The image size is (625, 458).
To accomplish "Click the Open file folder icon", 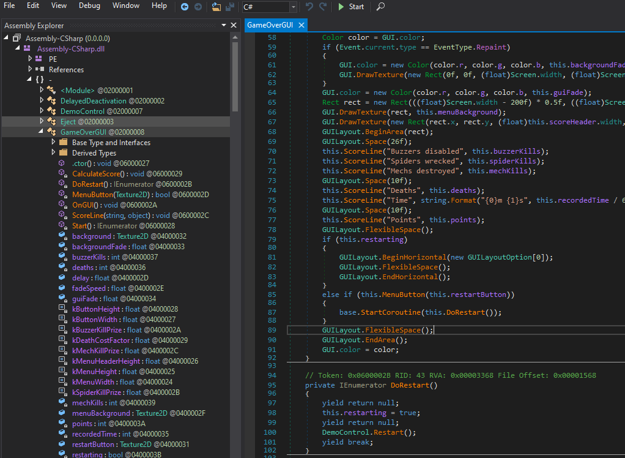I will click(216, 7).
